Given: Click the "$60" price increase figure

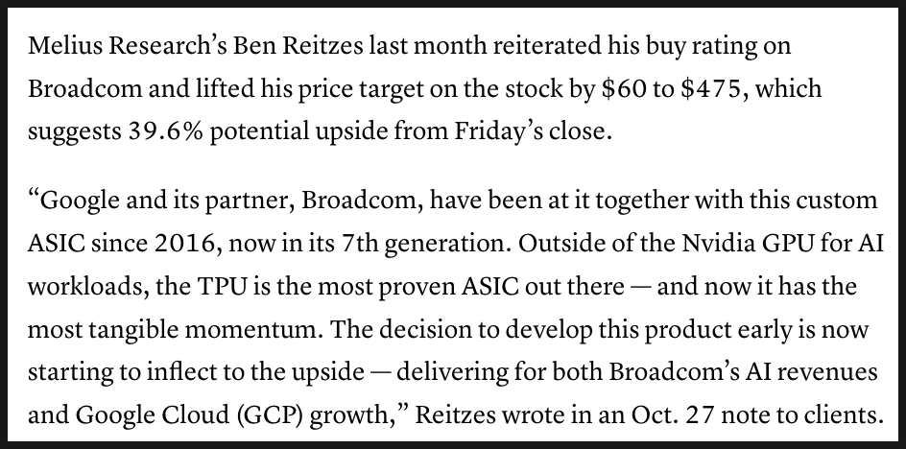Looking at the screenshot, I should [x=624, y=88].
